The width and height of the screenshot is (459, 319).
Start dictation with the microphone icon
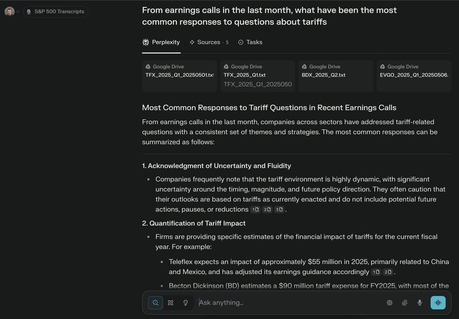420,303
